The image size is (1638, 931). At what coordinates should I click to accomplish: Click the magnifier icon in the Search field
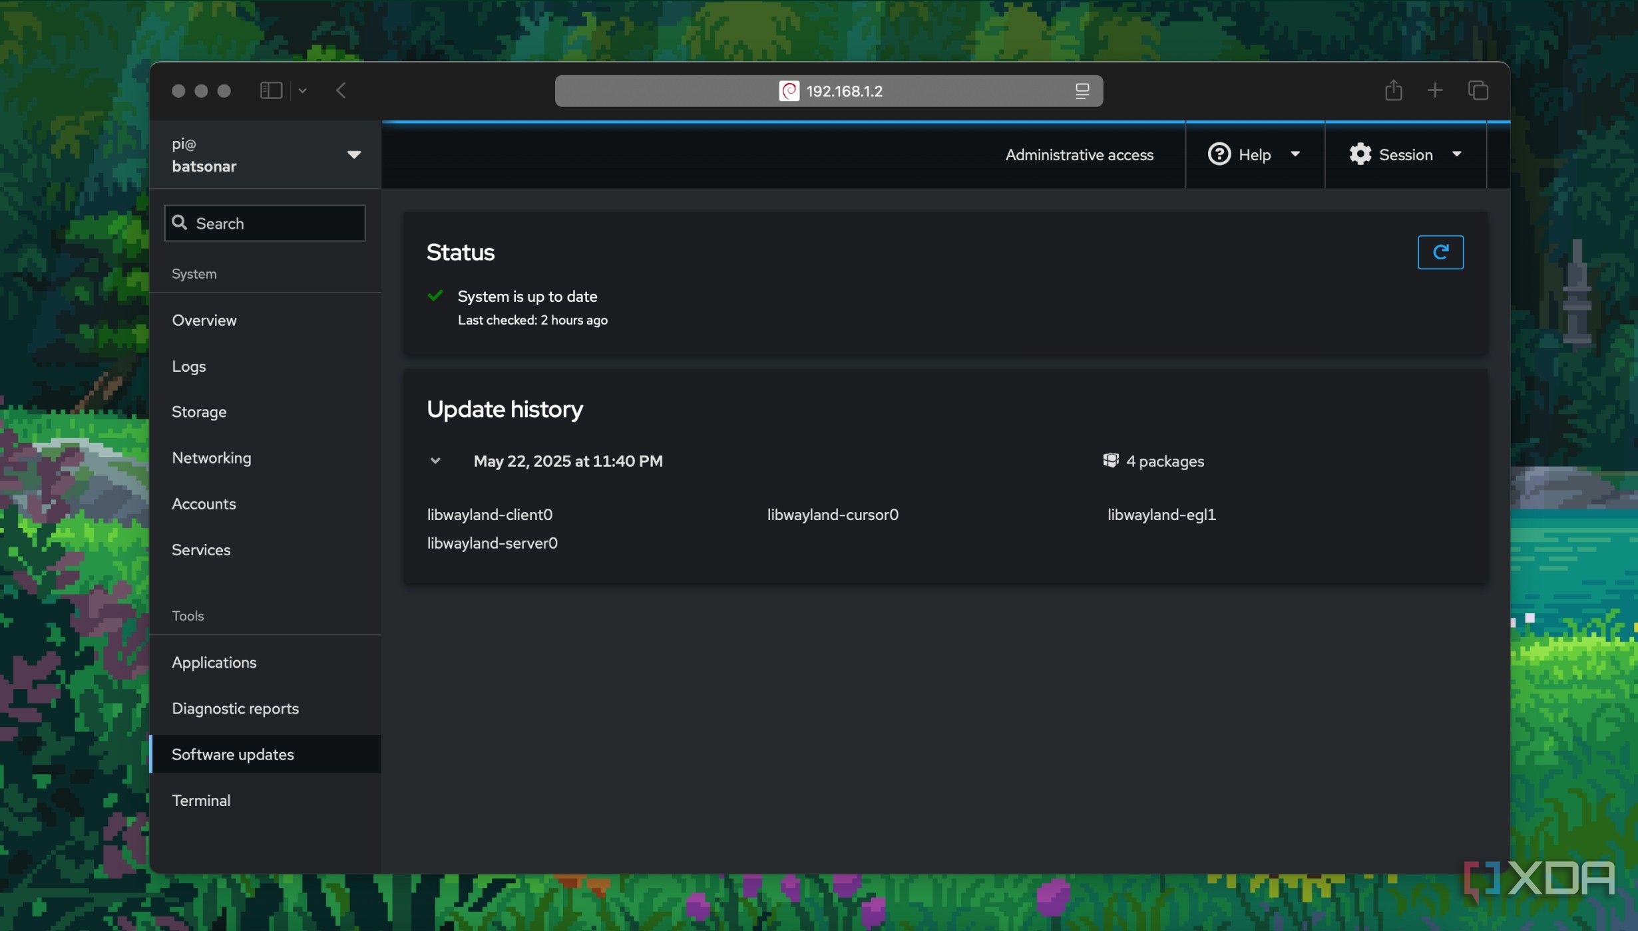pyautogui.click(x=180, y=222)
